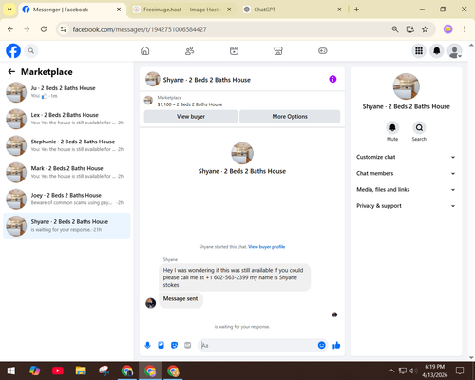
Task: Attach a file with the photo icon
Action: [161, 345]
